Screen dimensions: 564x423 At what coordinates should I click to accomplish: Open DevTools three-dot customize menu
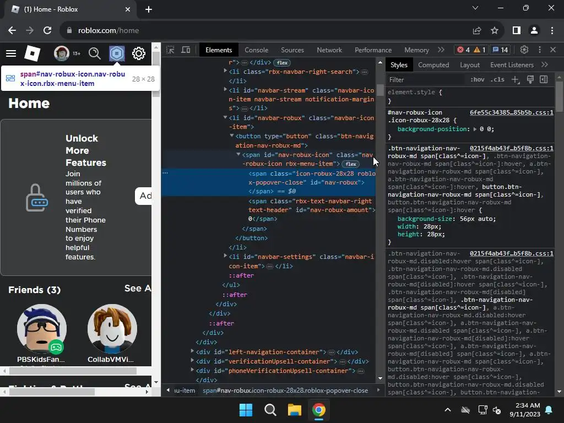coord(540,50)
